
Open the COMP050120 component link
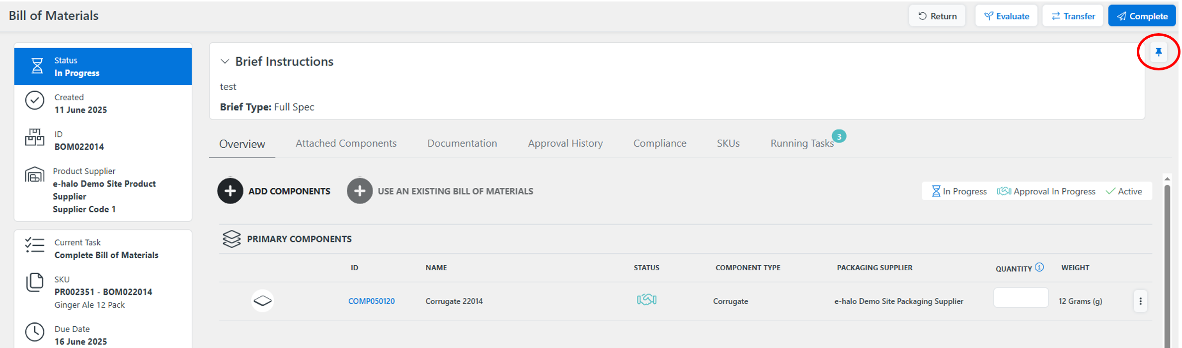coord(371,301)
